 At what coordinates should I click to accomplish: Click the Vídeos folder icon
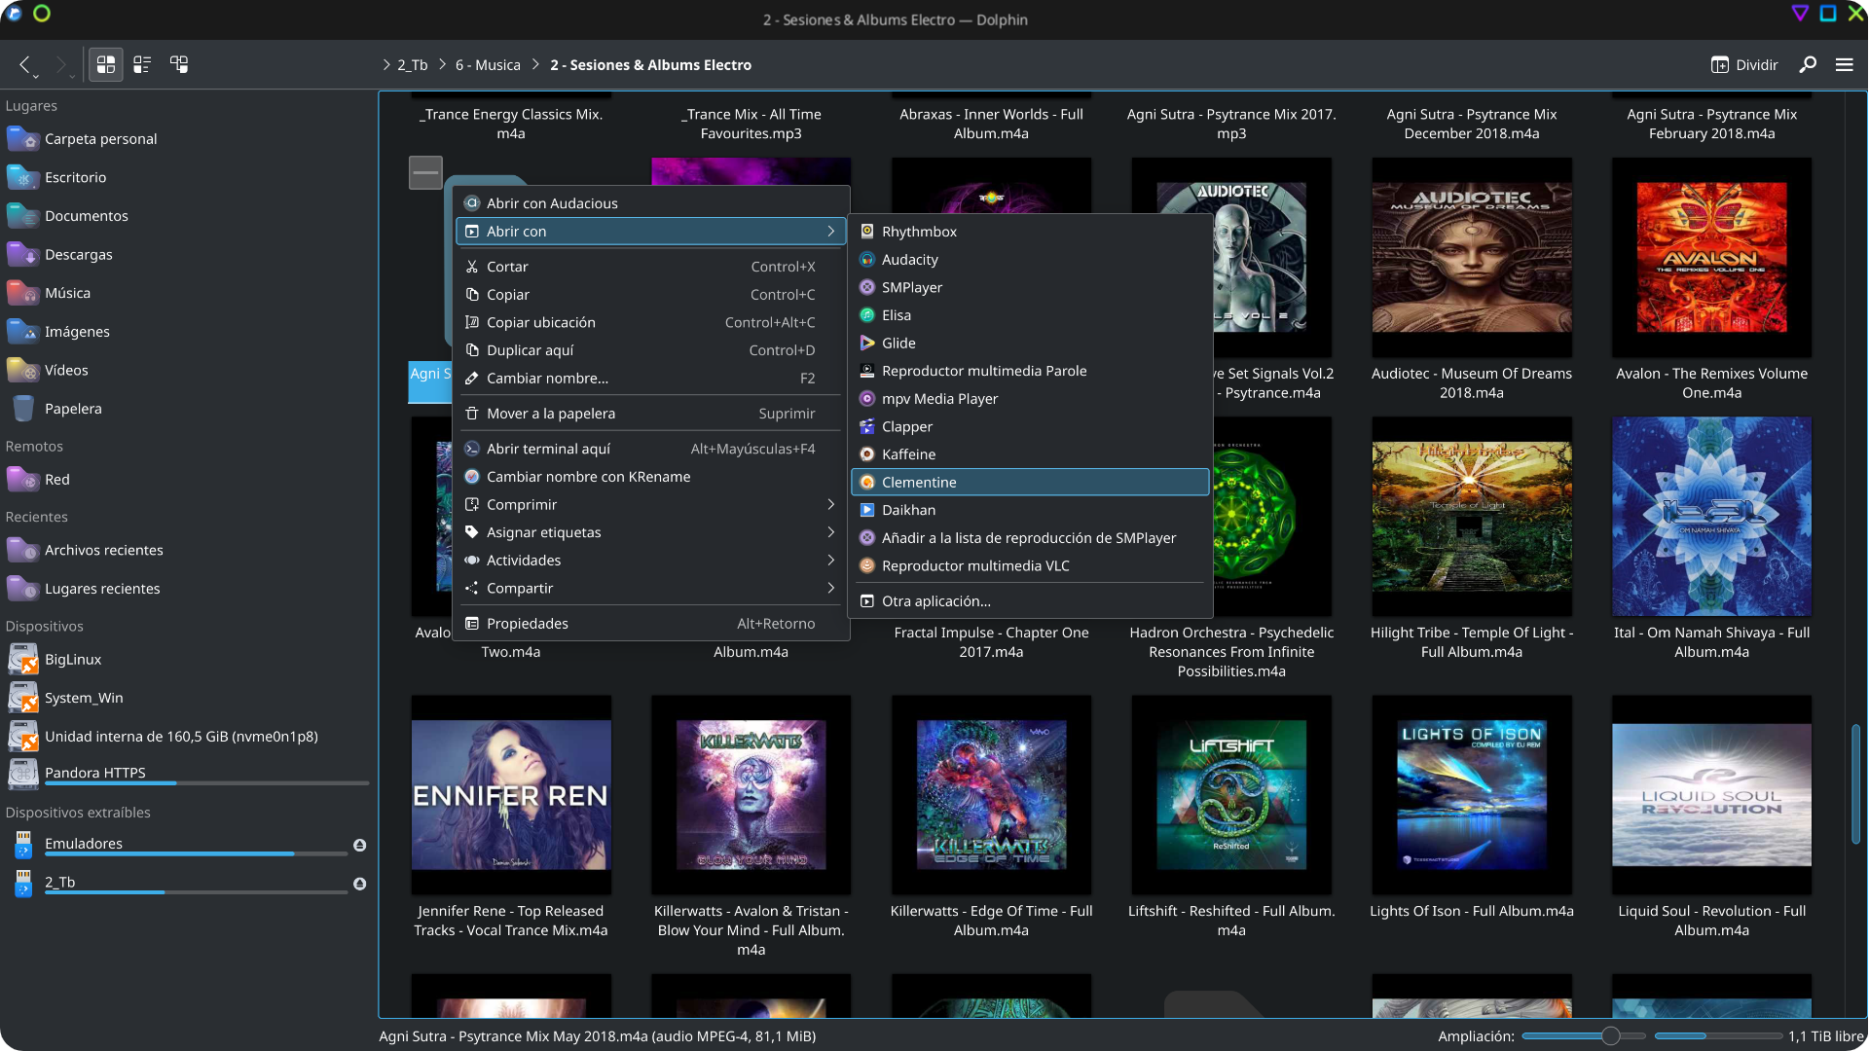[22, 370]
